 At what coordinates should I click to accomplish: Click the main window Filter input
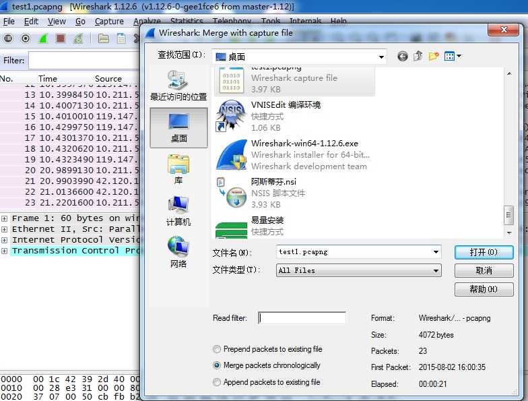(84, 61)
